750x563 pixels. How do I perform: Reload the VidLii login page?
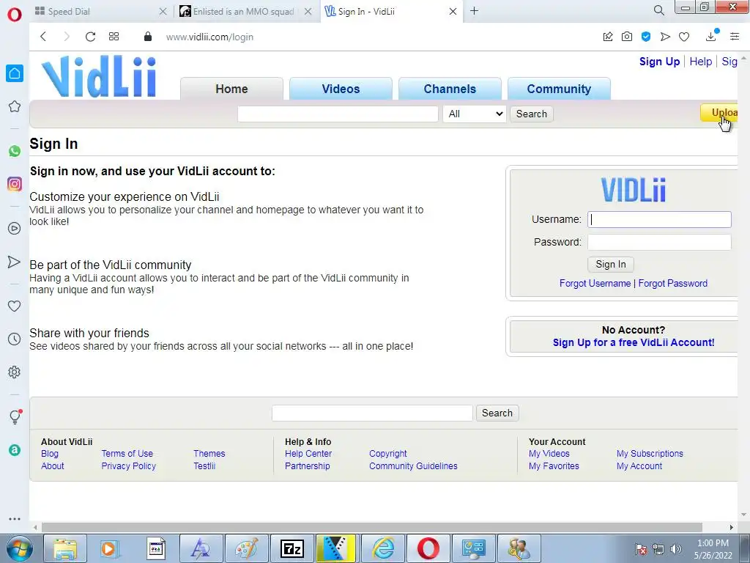click(x=90, y=37)
